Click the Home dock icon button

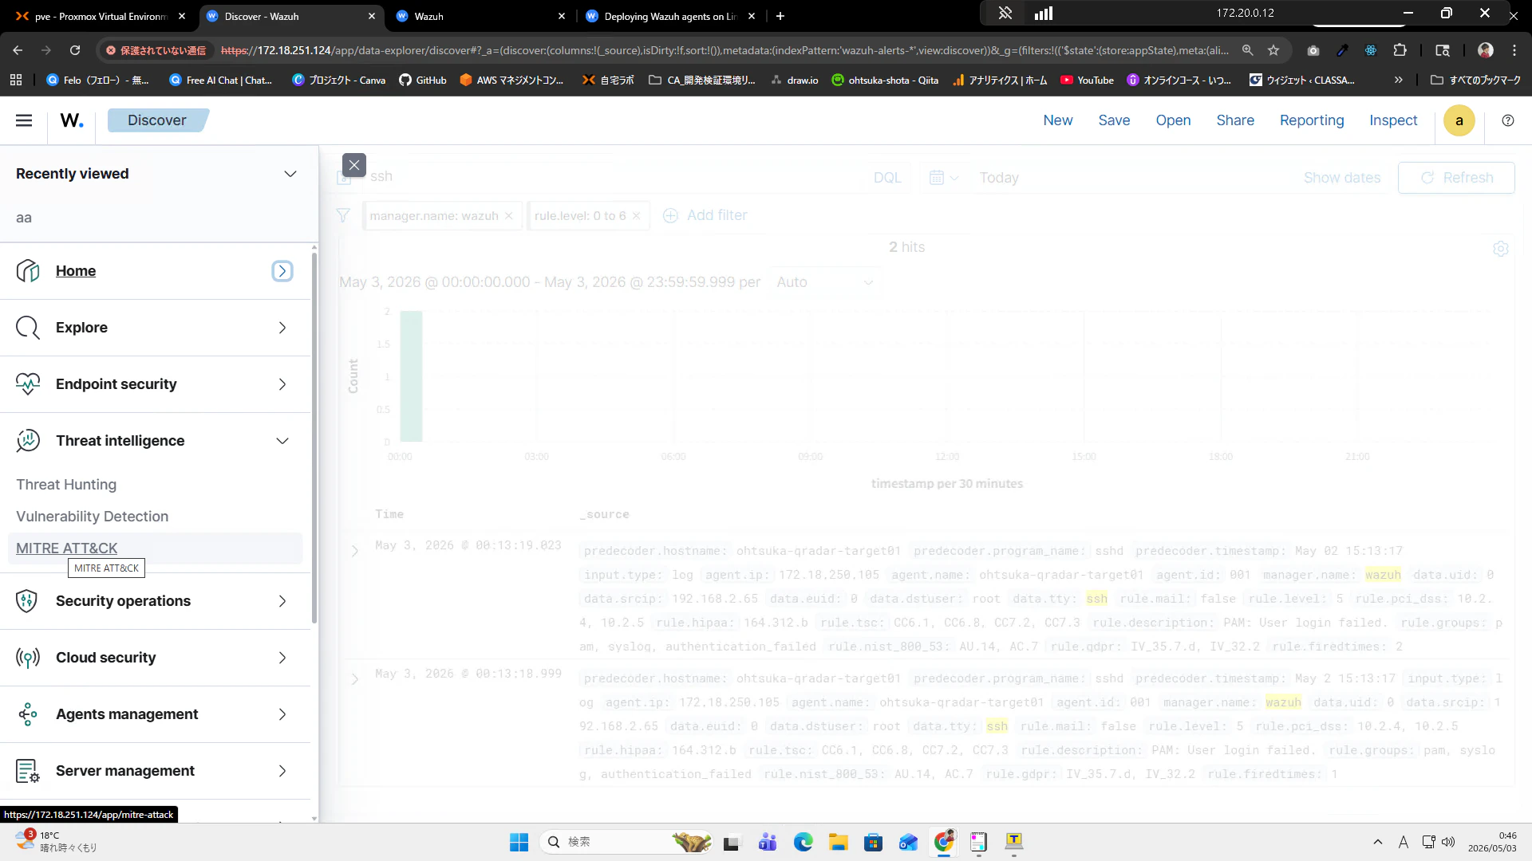tap(282, 271)
